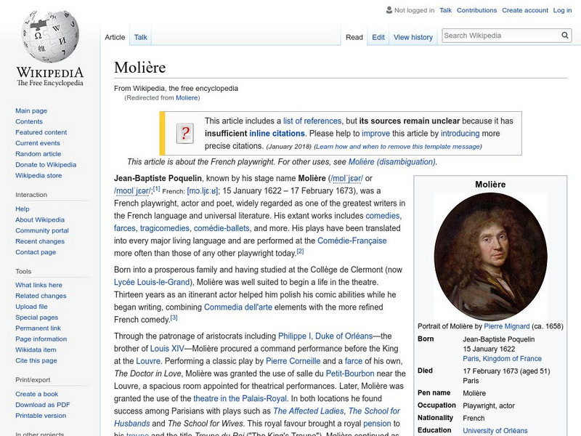This screenshot has height=436, width=581.
Task: Open Contact page
Action: pos(36,251)
